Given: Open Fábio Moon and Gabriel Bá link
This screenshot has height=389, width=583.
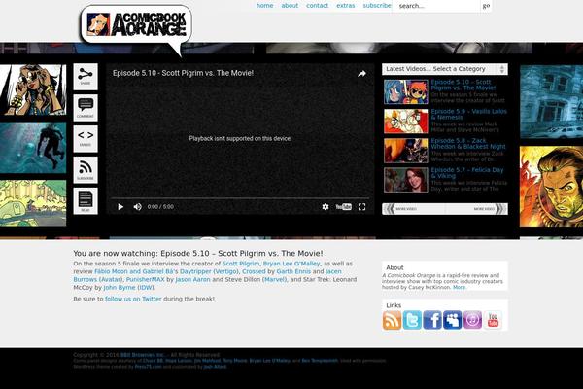Looking at the screenshot, I should [134, 271].
